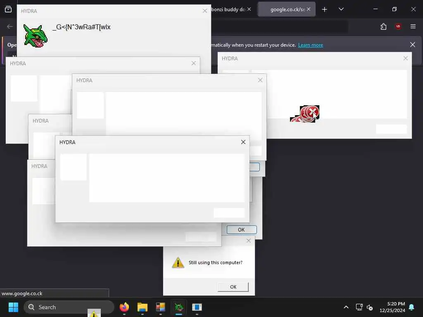Viewport: 423px width, 317px height.
Task: Click the '_G<{N^3wRa#T[wIx' message text
Action: [81, 27]
